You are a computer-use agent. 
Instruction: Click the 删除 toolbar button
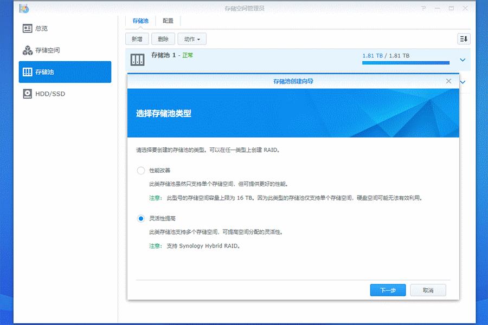[x=163, y=38]
